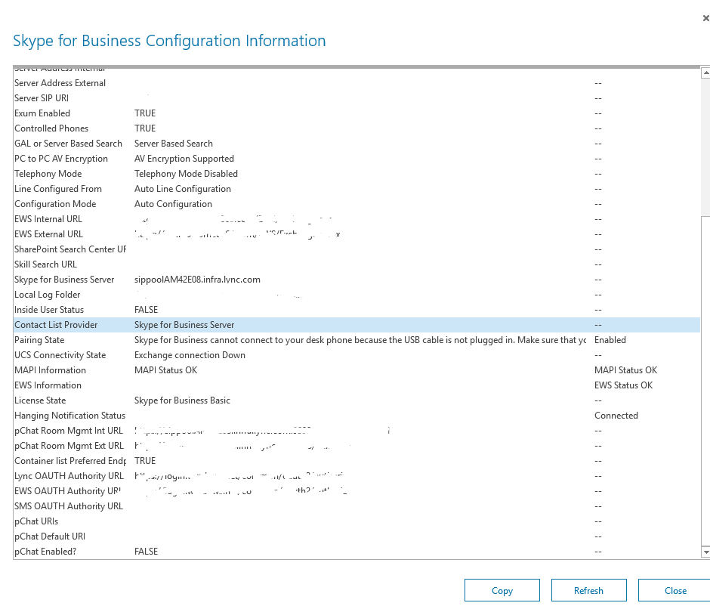This screenshot has width=710, height=606.
Task: Select the Inside User Status row
Action: (357, 310)
